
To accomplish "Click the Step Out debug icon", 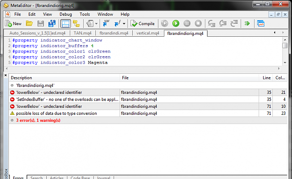I will (x=234, y=24).
